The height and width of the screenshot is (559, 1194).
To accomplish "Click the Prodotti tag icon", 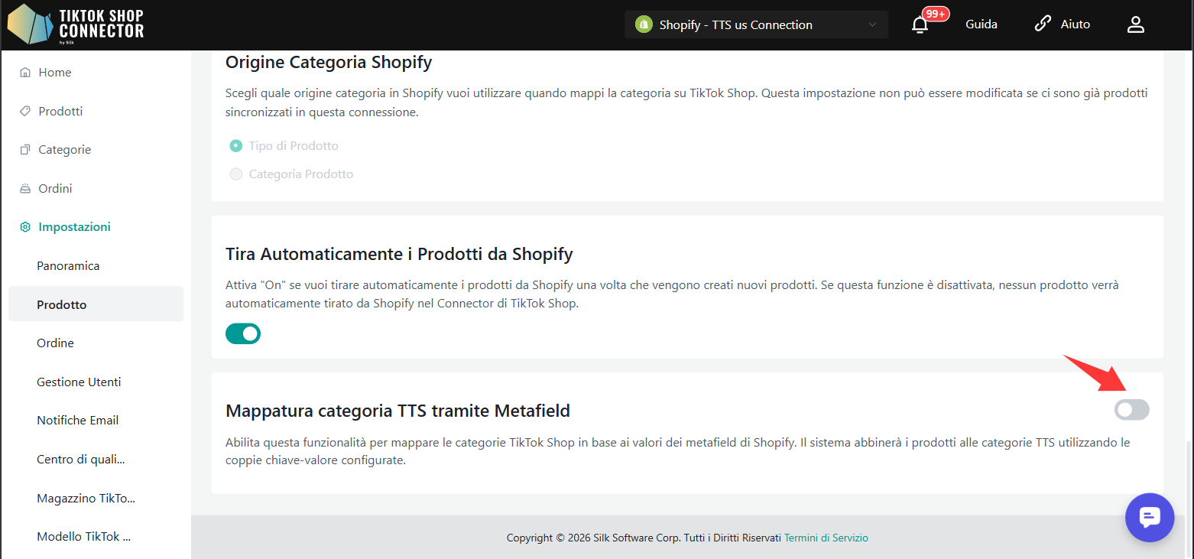I will point(25,112).
